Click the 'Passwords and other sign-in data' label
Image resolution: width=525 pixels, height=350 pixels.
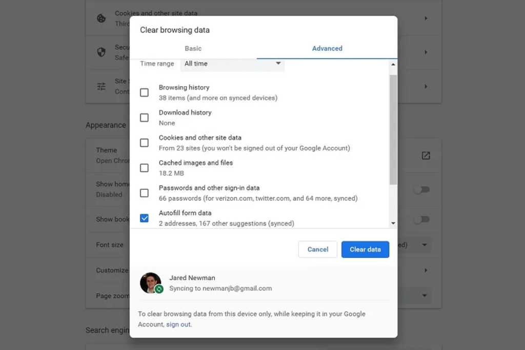coord(209,188)
